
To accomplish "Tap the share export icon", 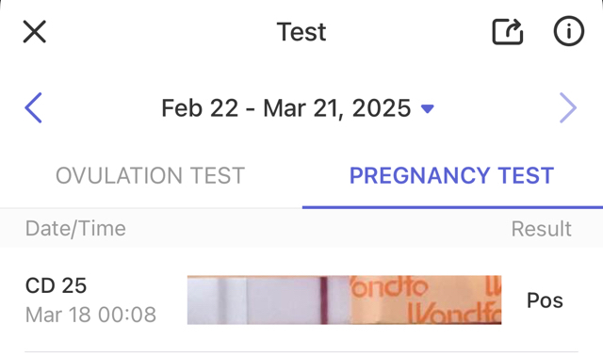I will [x=508, y=31].
